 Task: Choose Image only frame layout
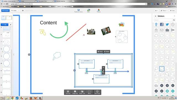(x=75, y=92)
